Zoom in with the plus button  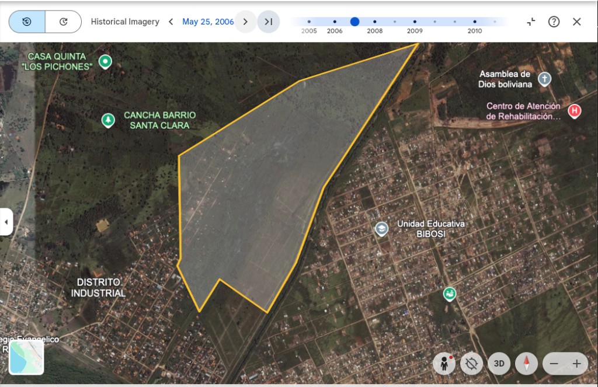[576, 364]
